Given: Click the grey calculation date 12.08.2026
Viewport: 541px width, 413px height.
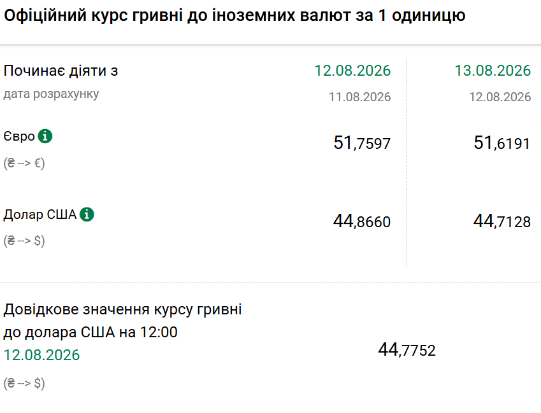Looking at the screenshot, I should [500, 97].
